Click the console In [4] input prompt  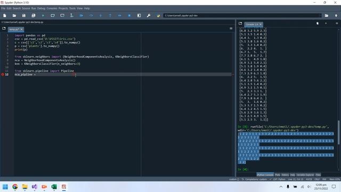(243, 169)
